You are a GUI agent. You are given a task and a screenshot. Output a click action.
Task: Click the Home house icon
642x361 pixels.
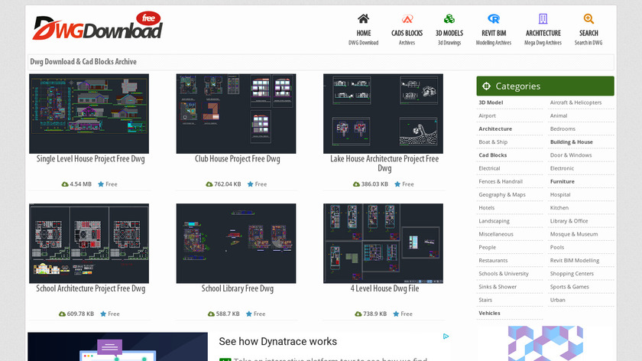(x=363, y=19)
